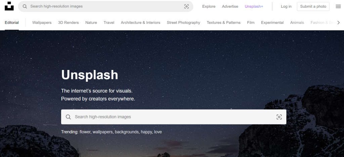Viewport: 344px width, 157px height.
Task: Select the 3D Renders category
Action: pos(69,22)
